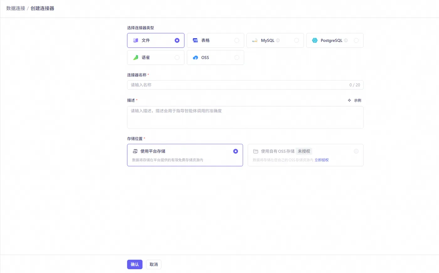Click the folder icon for 使用自有OSS存储

click(x=256, y=151)
